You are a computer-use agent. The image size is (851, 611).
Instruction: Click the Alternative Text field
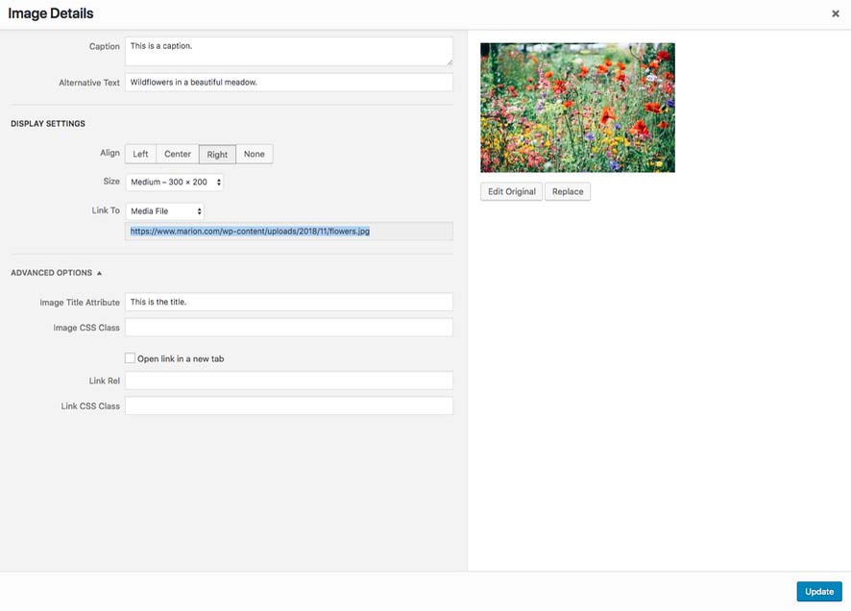(x=288, y=83)
